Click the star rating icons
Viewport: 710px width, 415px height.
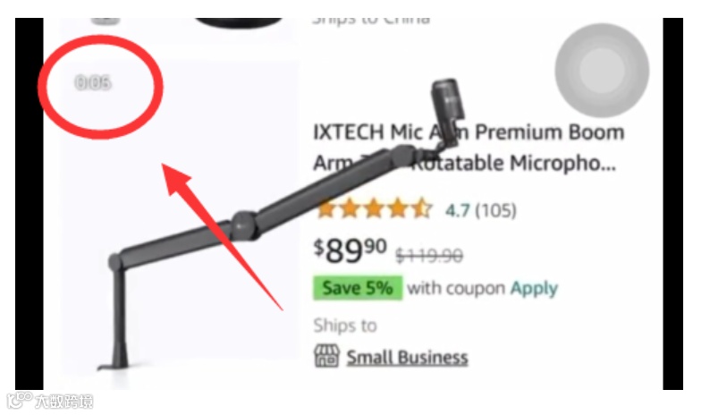click(x=374, y=209)
